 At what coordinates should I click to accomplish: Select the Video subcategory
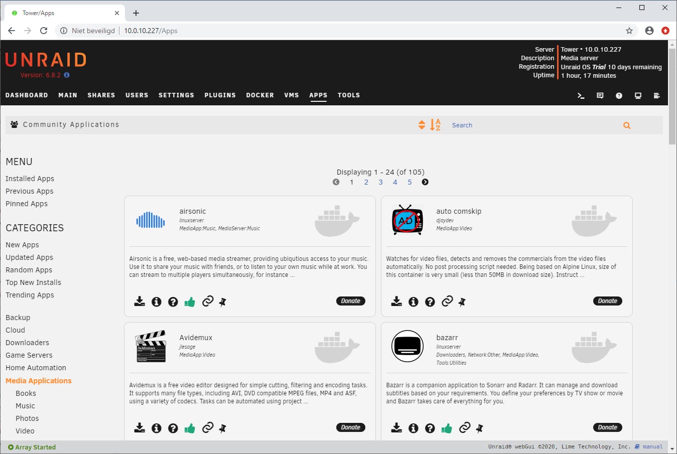[x=25, y=431]
